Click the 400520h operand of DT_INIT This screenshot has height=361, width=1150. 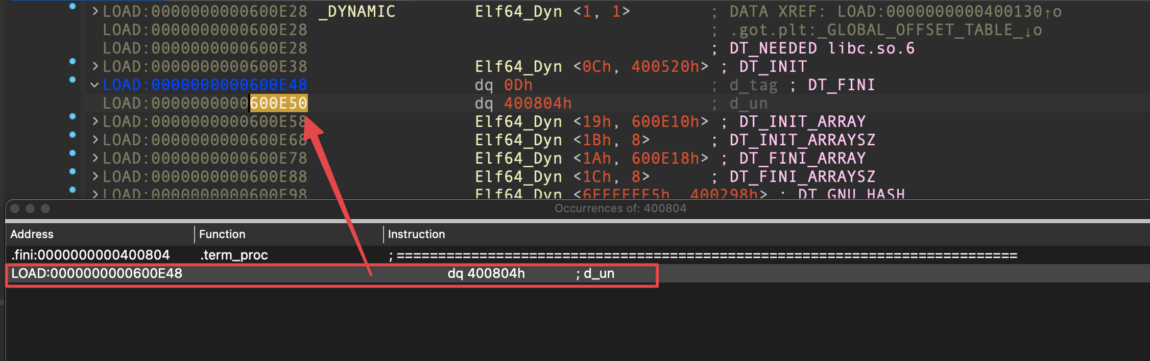665,66
